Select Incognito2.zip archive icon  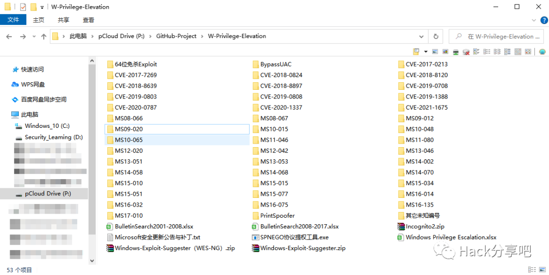(x=401, y=226)
